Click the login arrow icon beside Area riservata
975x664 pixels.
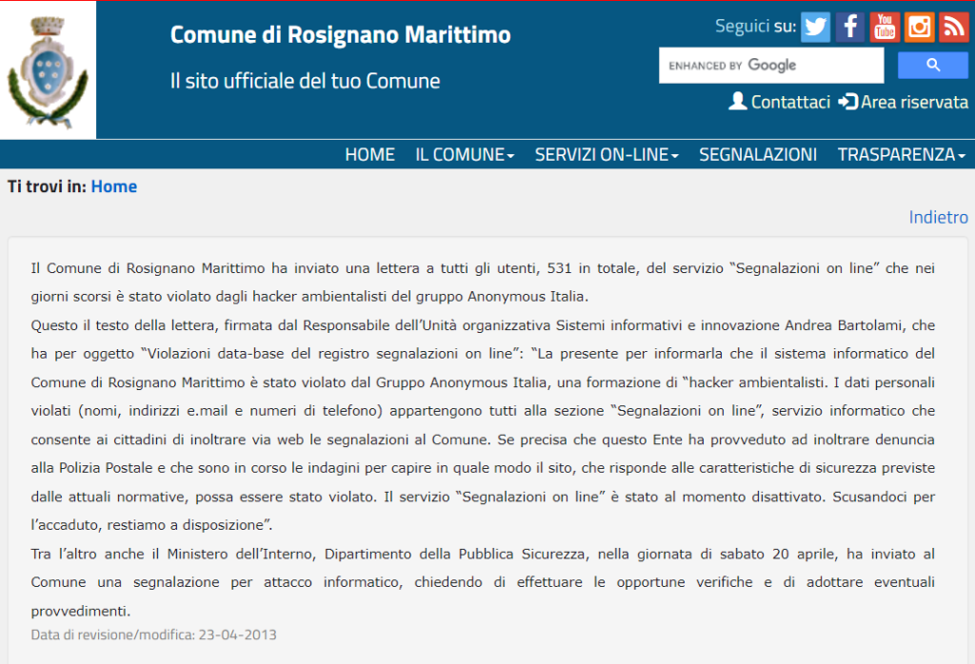[847, 102]
